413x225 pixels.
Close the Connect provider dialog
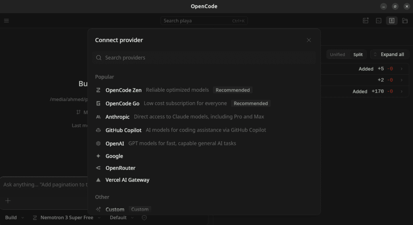[x=309, y=40]
